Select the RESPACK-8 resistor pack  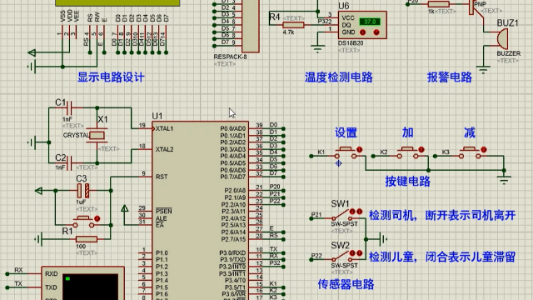coord(251,26)
